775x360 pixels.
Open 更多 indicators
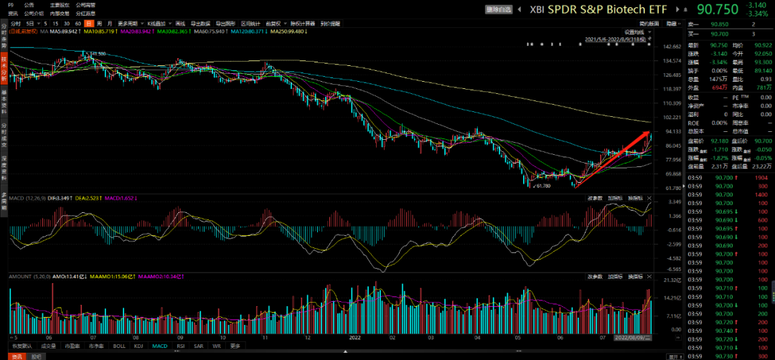point(235,346)
